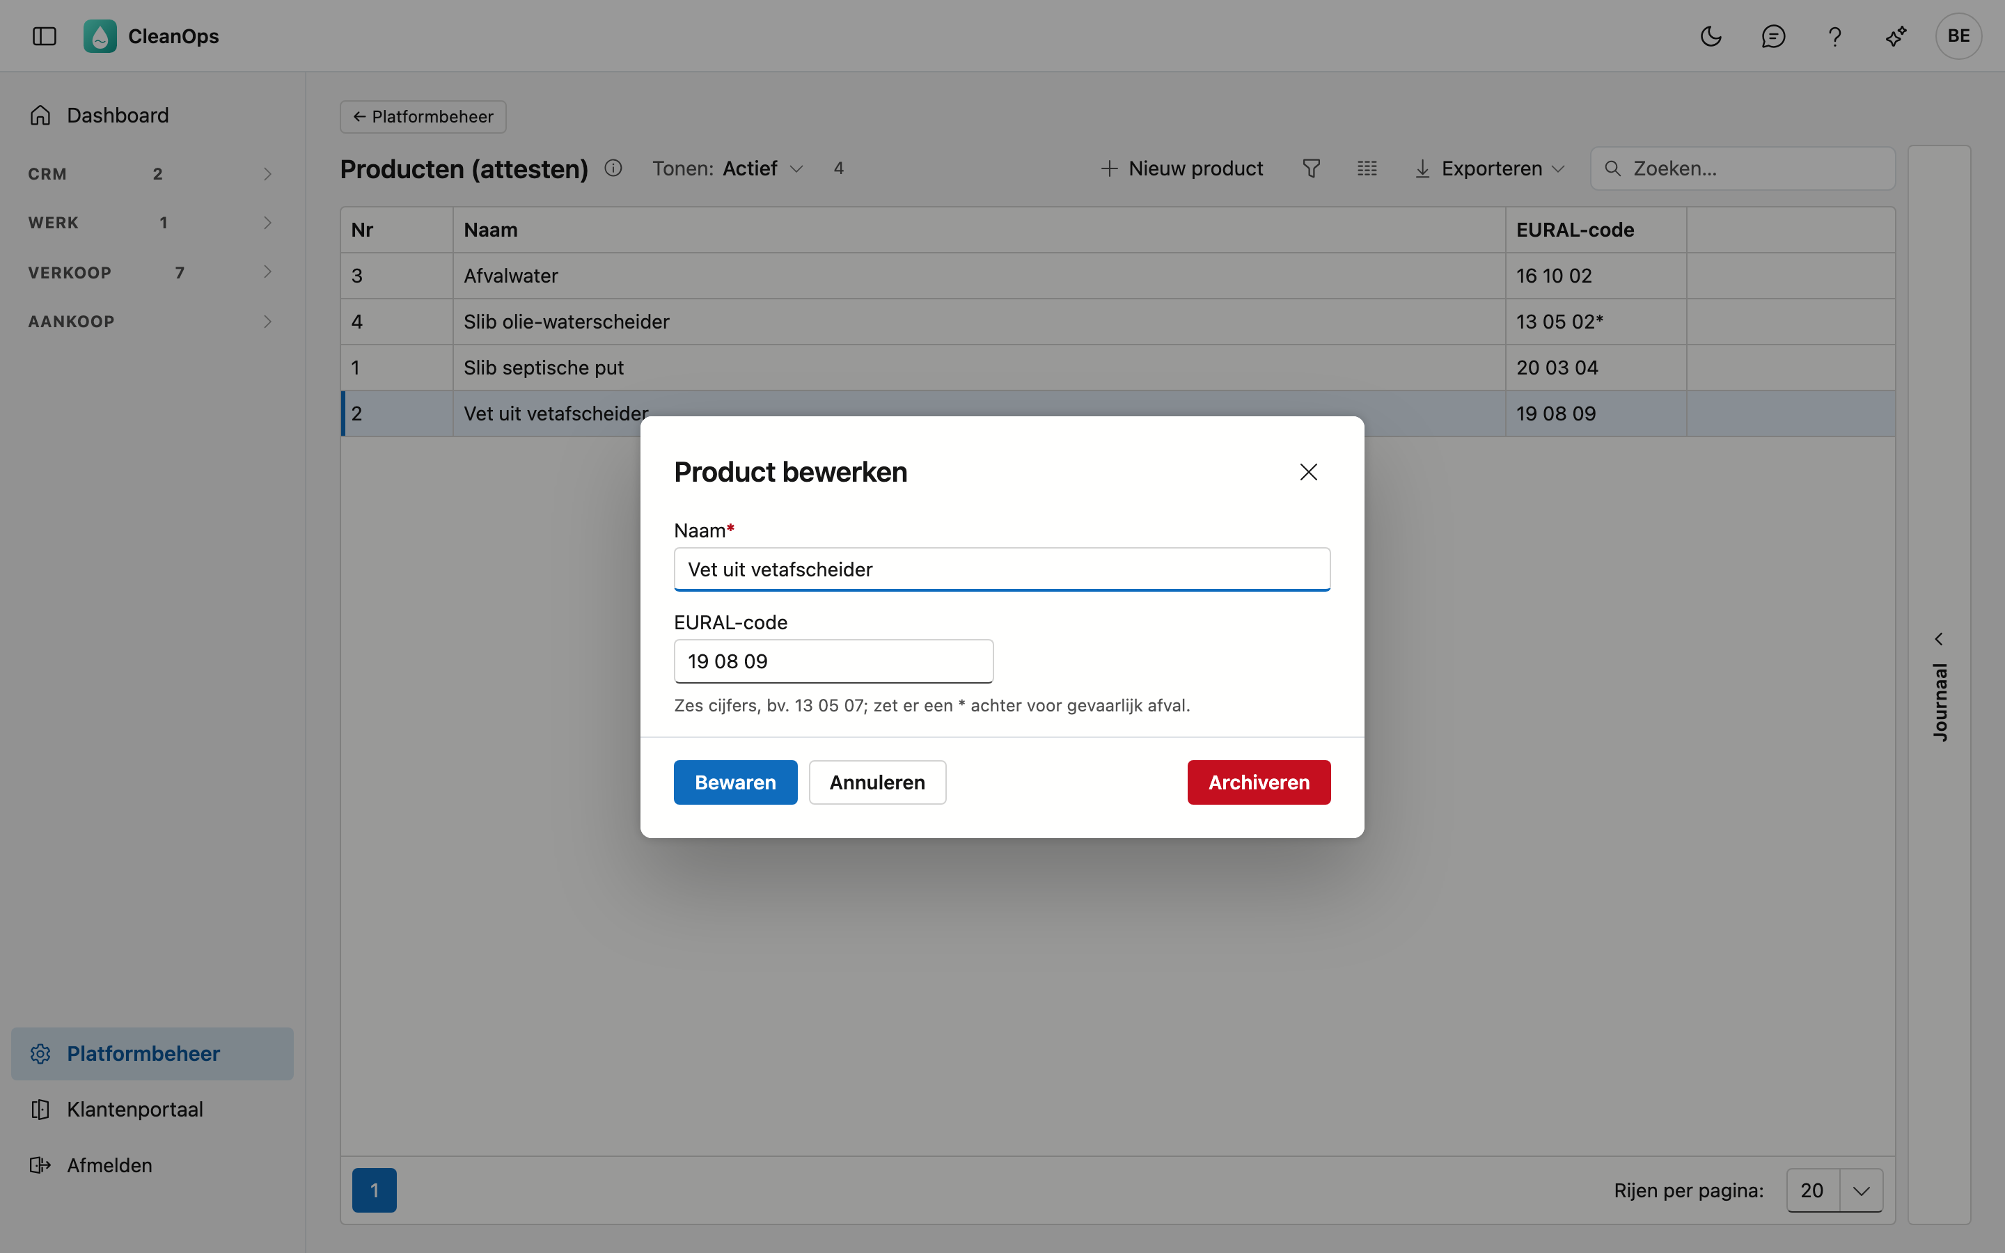Click the Annuleren button
The width and height of the screenshot is (2005, 1253).
876,782
